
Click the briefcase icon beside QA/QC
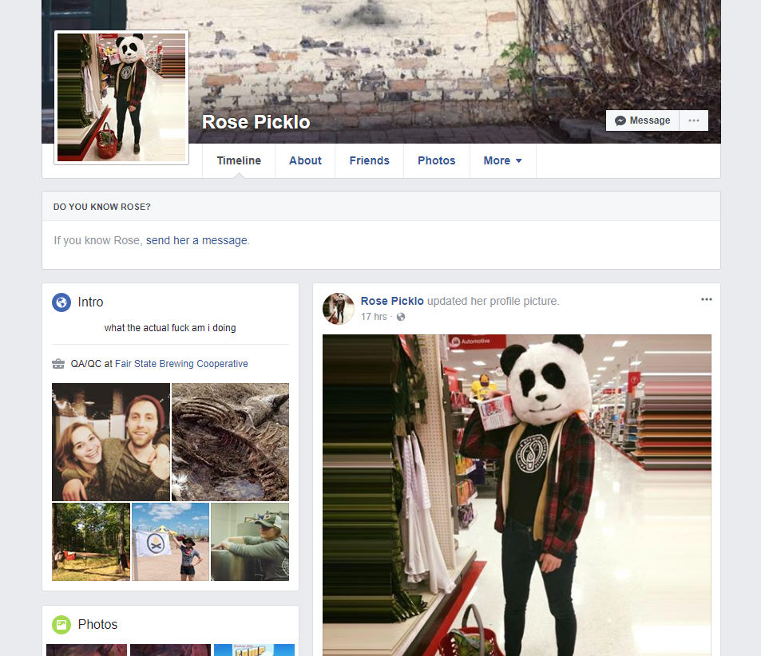point(58,364)
